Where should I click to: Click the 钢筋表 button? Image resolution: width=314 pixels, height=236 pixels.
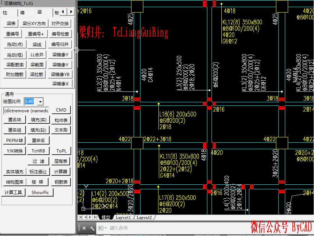[x=61, y=182]
